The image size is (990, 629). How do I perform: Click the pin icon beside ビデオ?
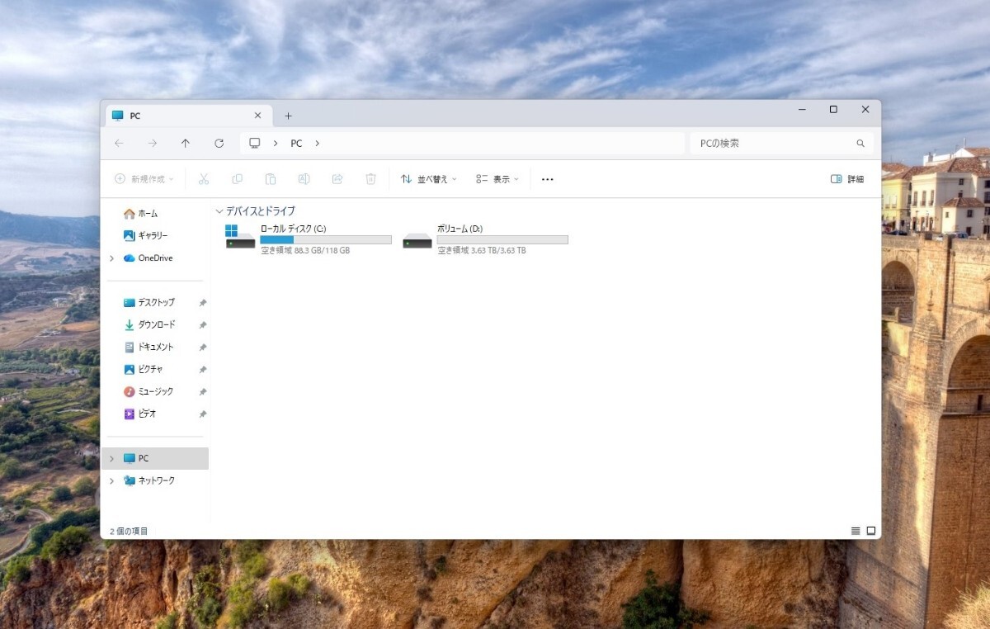[x=203, y=414]
